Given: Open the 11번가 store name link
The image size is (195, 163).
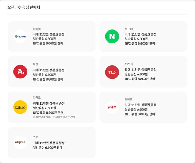Looking at the screenshot, I should pos(129,64).
